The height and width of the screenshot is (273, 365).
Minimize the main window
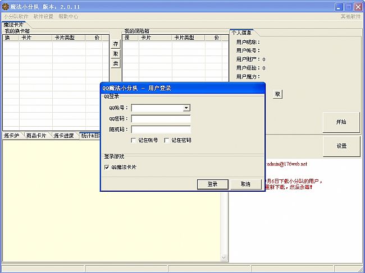pos(339,7)
